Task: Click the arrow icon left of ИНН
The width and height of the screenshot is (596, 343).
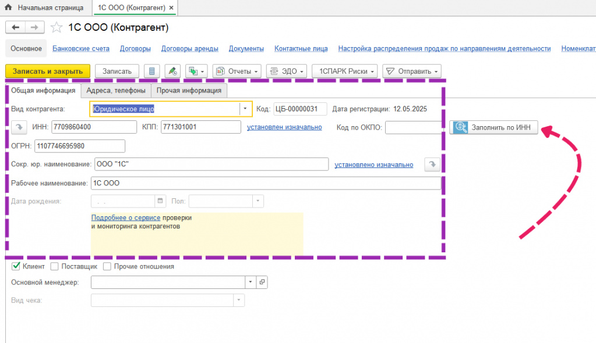Action: coord(19,127)
